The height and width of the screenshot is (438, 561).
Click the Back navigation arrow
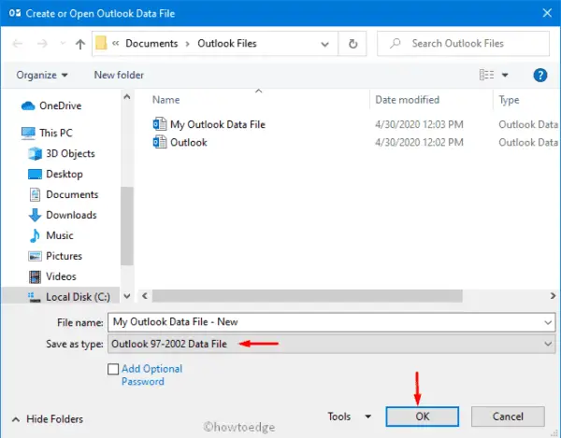(x=16, y=44)
